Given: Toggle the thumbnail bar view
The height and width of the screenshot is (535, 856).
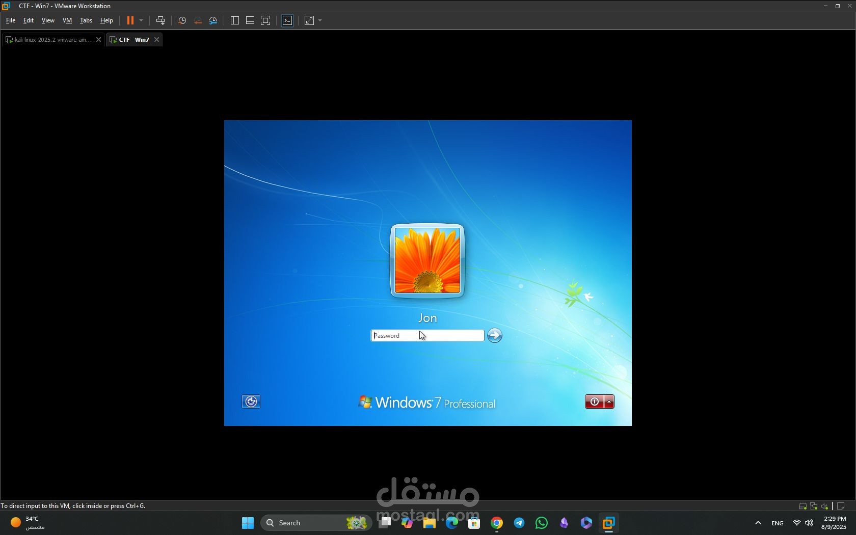Looking at the screenshot, I should point(250,20).
